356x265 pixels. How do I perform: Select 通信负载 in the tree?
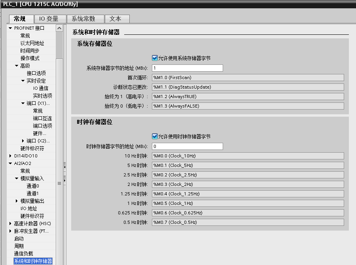pyautogui.click(x=24, y=254)
